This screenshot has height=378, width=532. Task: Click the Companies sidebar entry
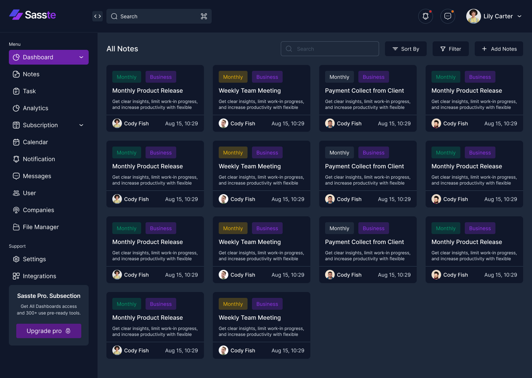tap(38, 210)
